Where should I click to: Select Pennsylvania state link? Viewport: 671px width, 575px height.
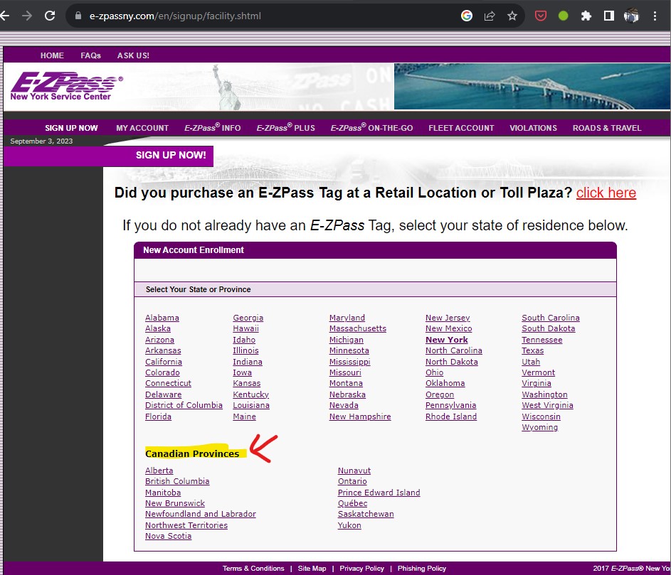point(450,405)
